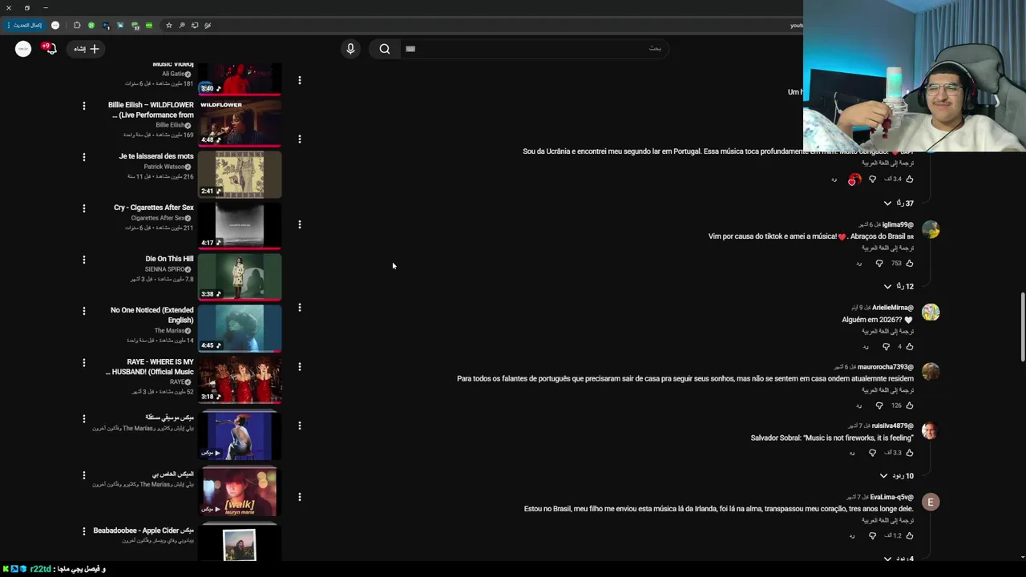Image resolution: width=1026 pixels, height=577 pixels.
Task: Bookmark page with the star icon
Action: [168, 26]
